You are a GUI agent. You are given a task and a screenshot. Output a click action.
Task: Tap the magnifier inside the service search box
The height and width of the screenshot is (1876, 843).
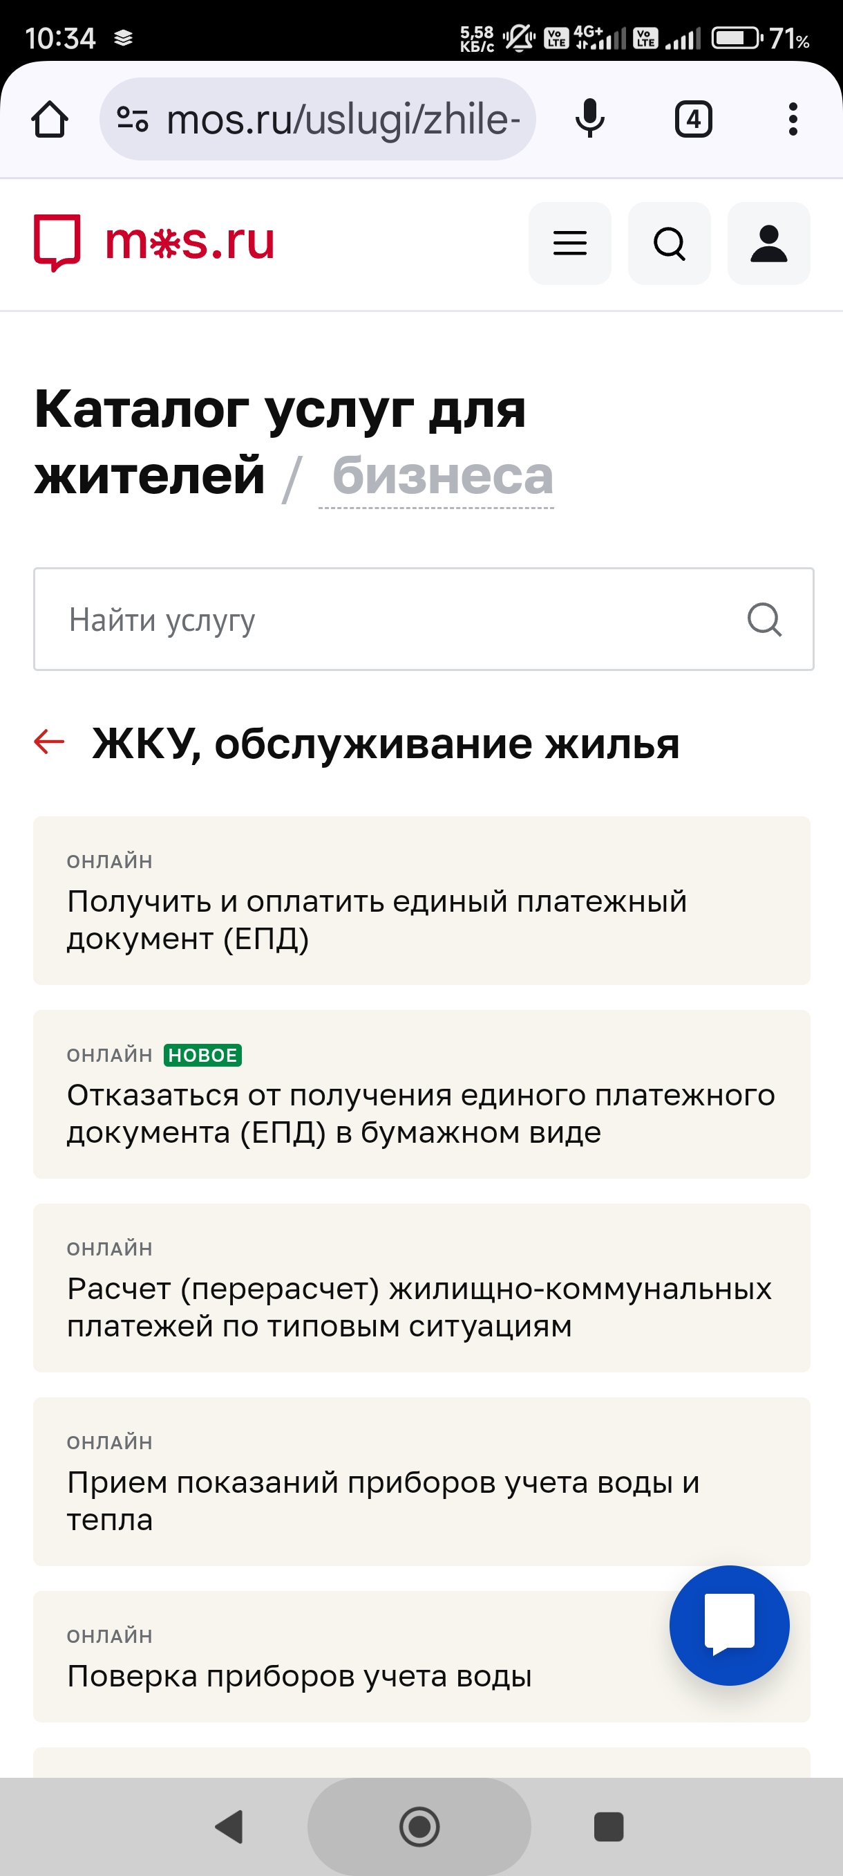coord(764,619)
